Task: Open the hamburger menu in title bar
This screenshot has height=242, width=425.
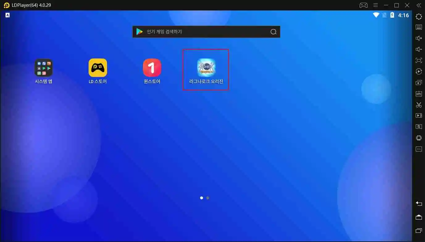Action: [376, 5]
